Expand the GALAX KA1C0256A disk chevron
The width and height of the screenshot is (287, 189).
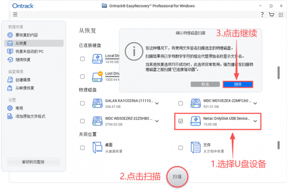[157, 104]
